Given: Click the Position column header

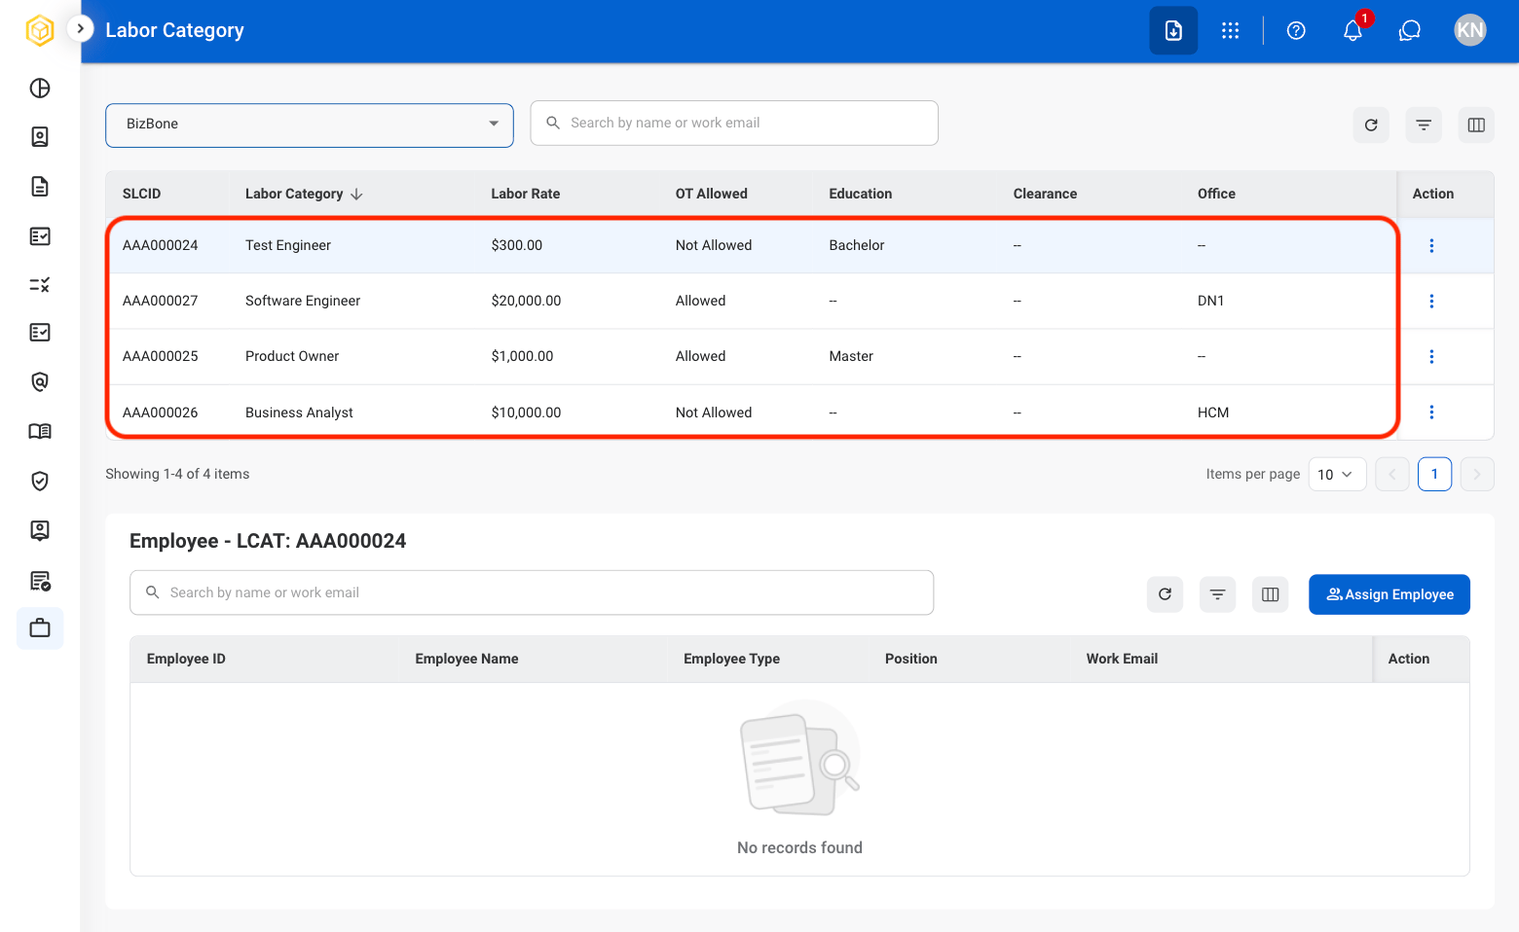Looking at the screenshot, I should (x=911, y=659).
